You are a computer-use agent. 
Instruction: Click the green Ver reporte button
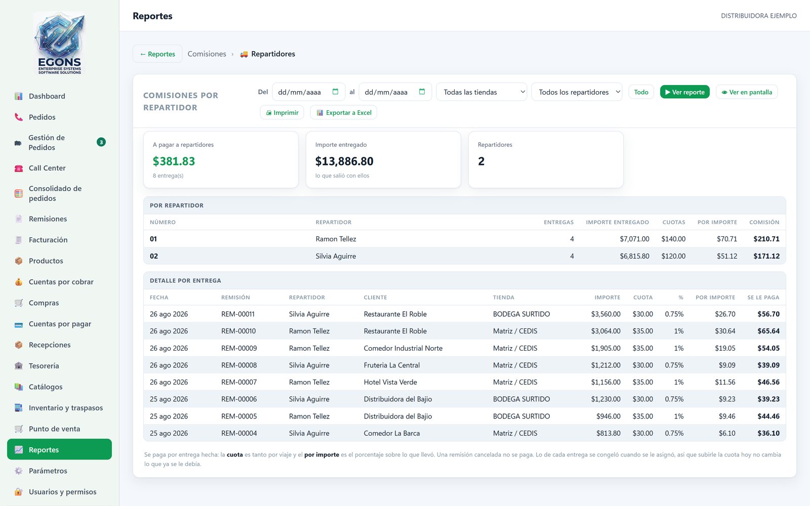(684, 92)
